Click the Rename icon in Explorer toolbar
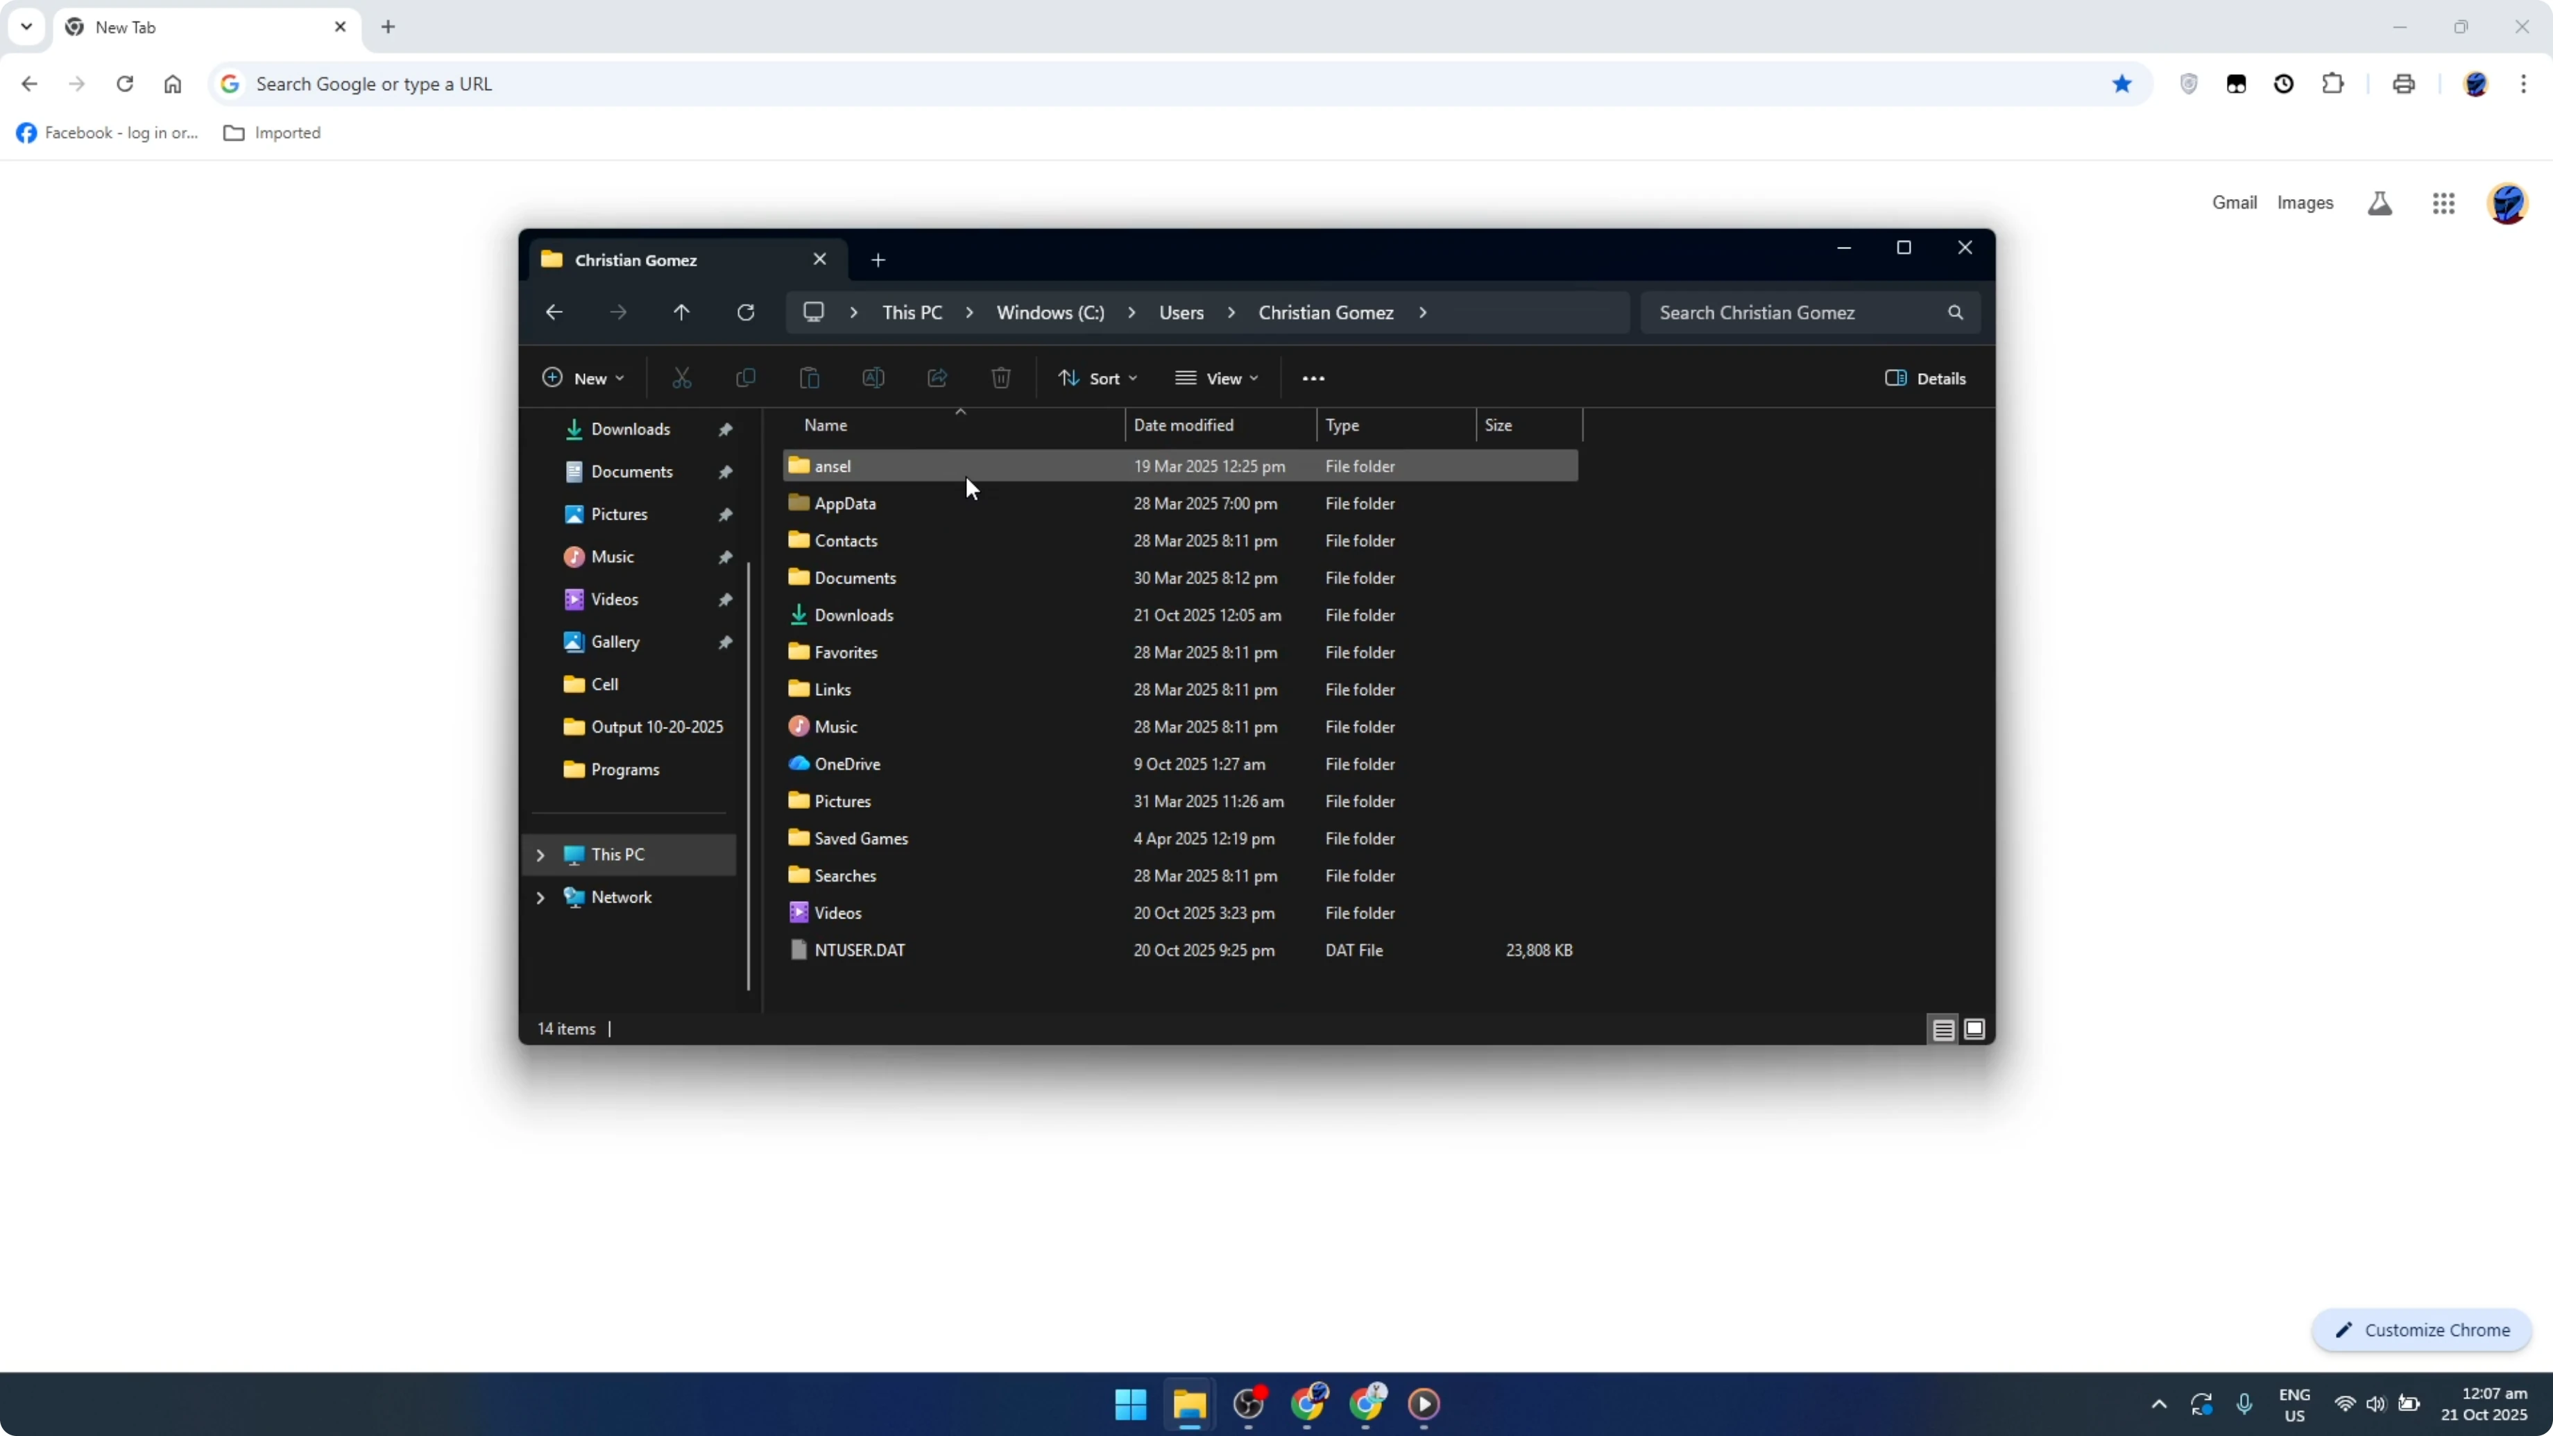The height and width of the screenshot is (1436, 2553). tap(873, 377)
